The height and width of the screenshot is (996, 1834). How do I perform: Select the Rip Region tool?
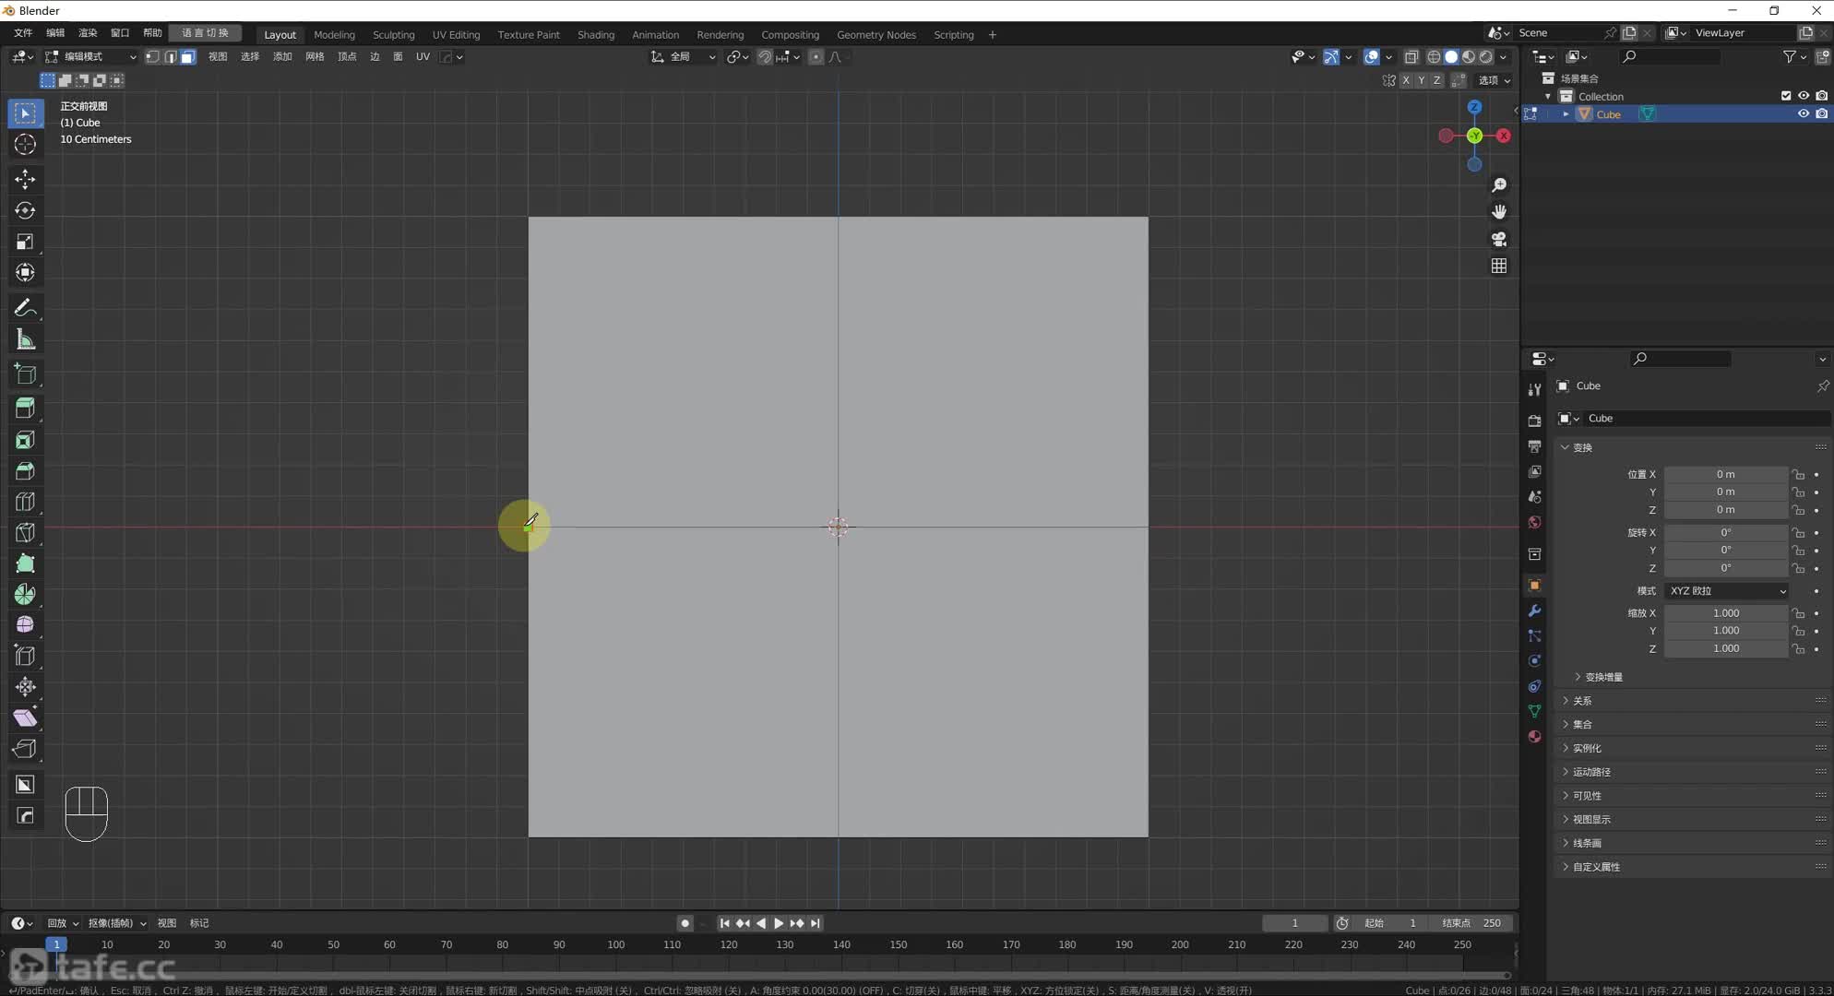coord(25,748)
